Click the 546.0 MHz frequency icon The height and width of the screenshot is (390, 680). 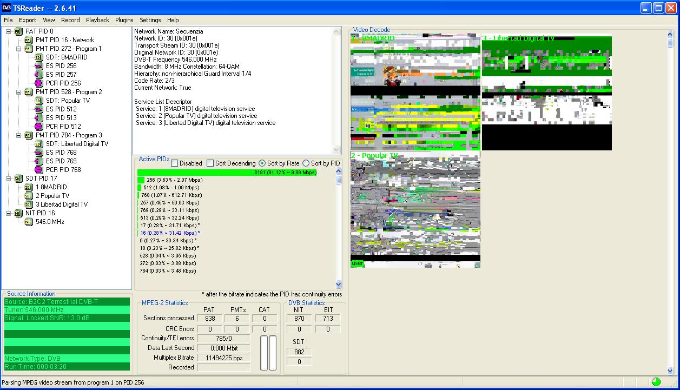pyautogui.click(x=29, y=222)
